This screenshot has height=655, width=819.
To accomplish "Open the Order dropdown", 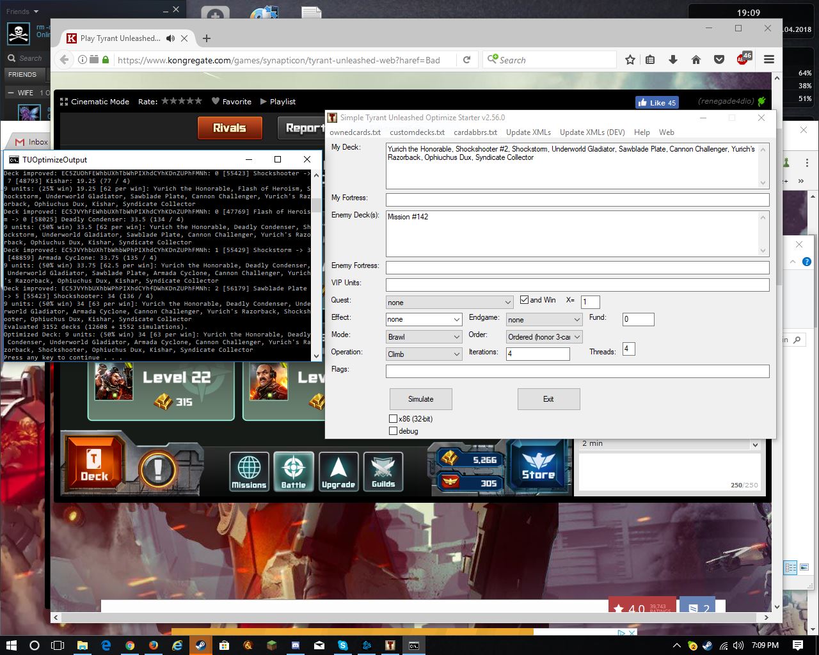I will tap(544, 336).
